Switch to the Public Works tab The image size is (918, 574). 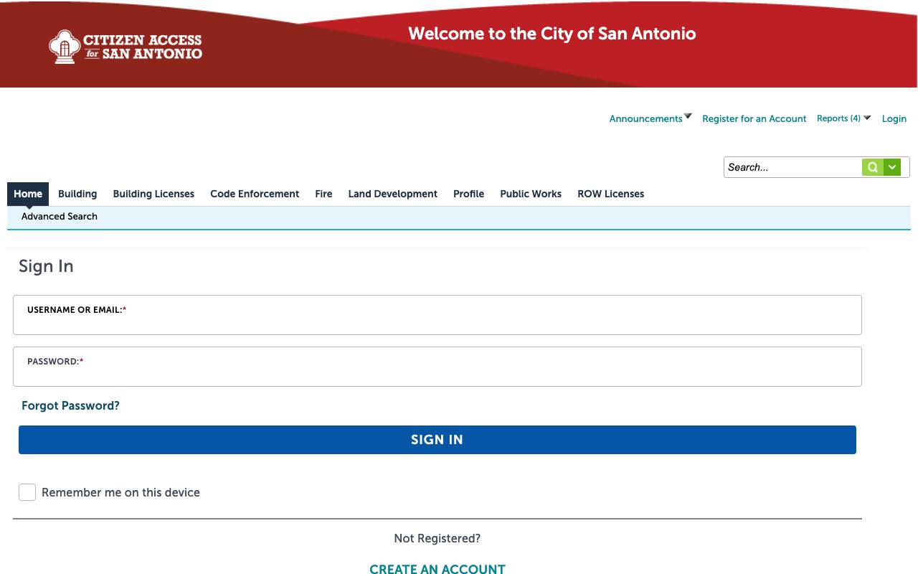pos(531,194)
